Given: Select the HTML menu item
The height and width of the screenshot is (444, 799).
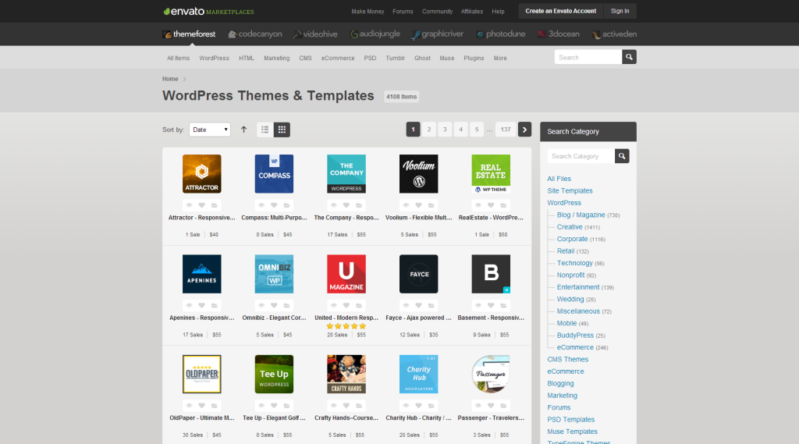Looking at the screenshot, I should (246, 58).
